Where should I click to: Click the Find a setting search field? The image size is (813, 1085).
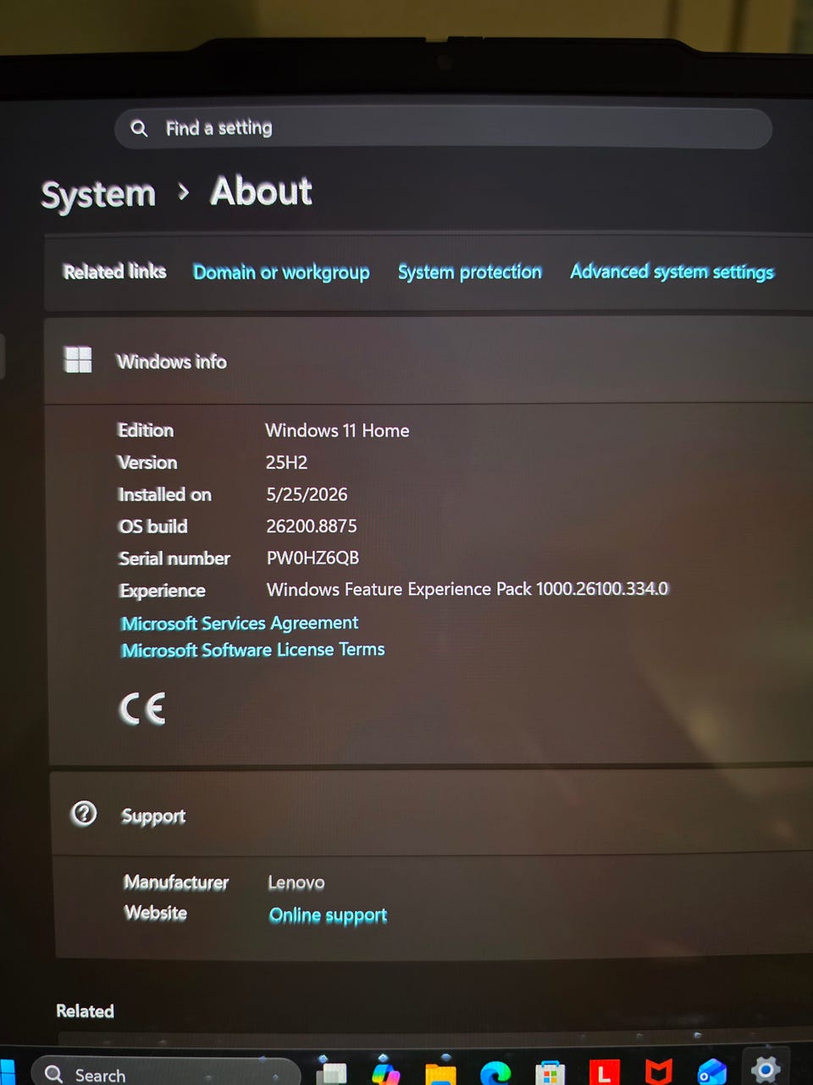tap(443, 128)
